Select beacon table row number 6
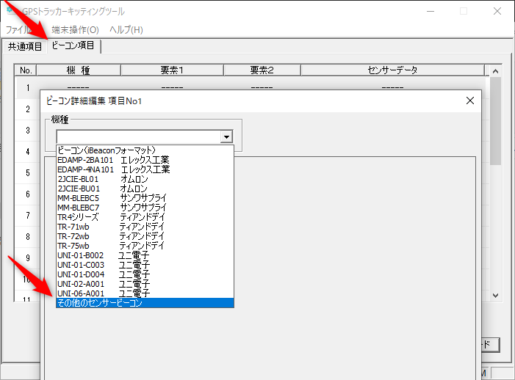 pos(28,194)
